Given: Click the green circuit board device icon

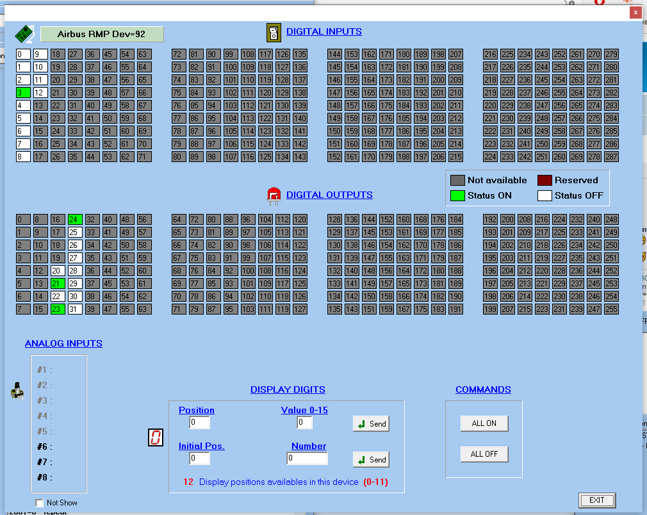Looking at the screenshot, I should (24, 33).
